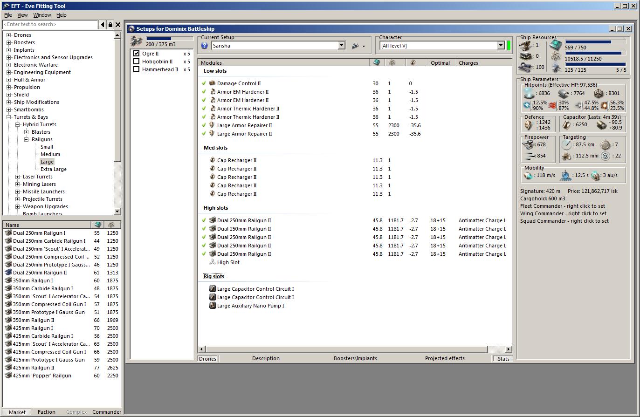Click the align time icon in Mobility
The image size is (640, 417).
coord(565,176)
